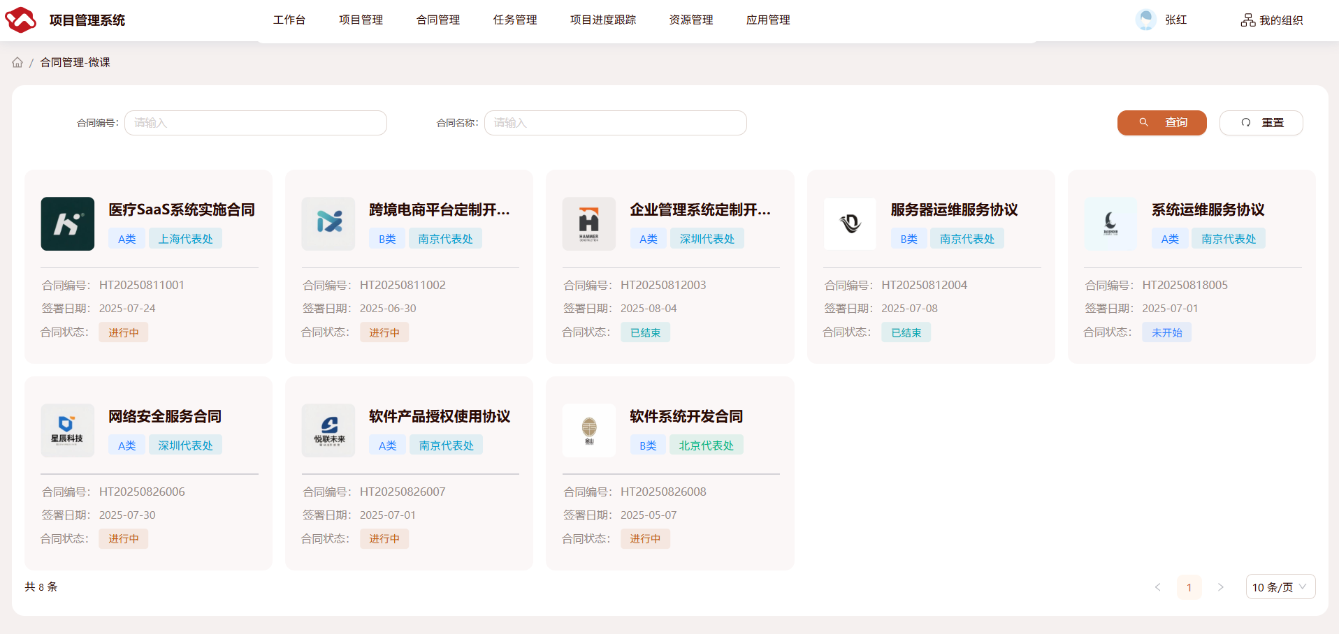Open the 合同管理 navigation menu
1339x634 pixels.
[437, 20]
